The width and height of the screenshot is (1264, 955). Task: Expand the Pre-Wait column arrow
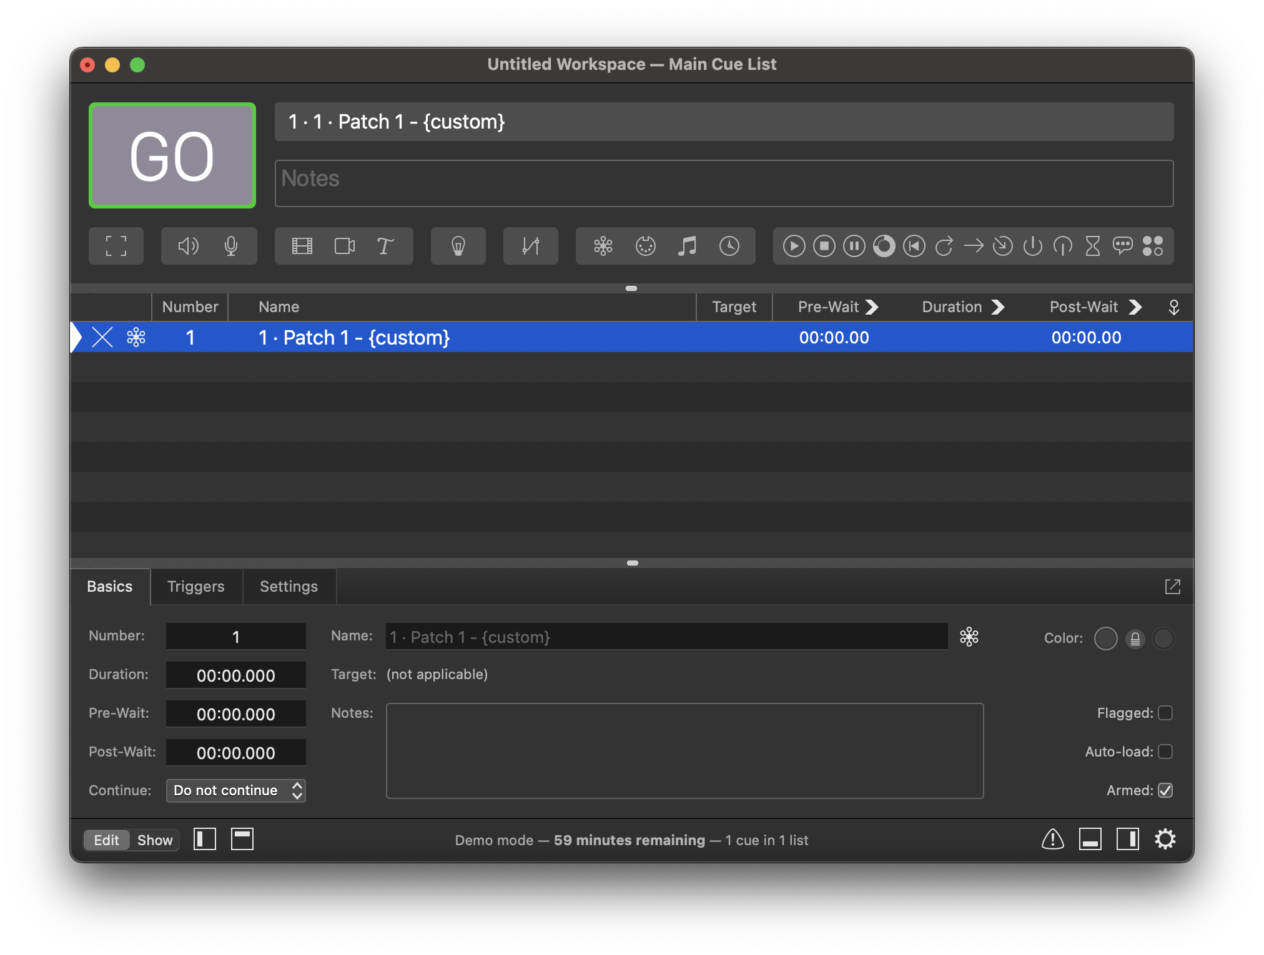872,307
